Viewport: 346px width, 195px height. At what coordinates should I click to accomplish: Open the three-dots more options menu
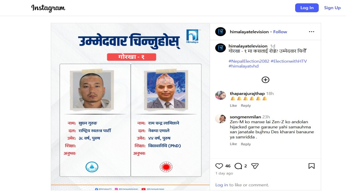click(x=311, y=32)
